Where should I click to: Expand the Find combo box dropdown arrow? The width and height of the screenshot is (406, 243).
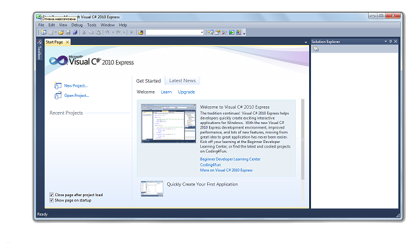click(x=201, y=32)
